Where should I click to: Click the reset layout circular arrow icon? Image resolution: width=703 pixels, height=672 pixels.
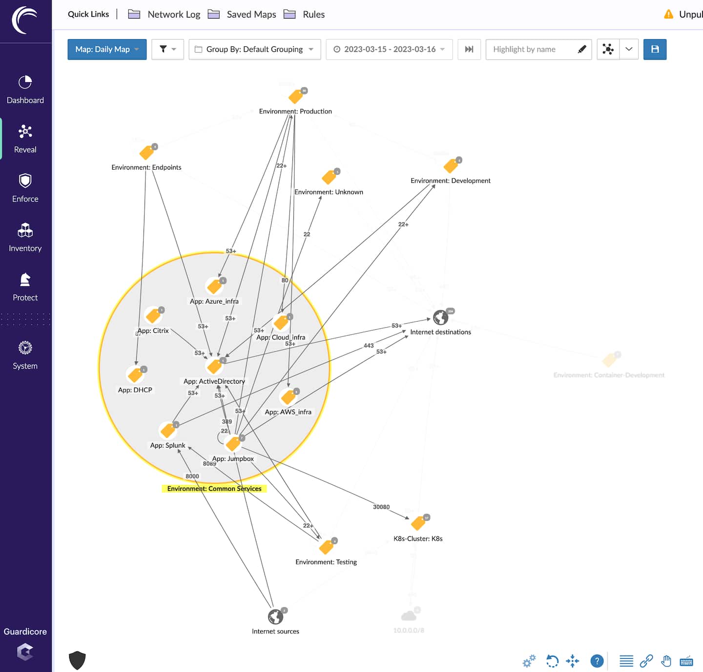pos(552,661)
